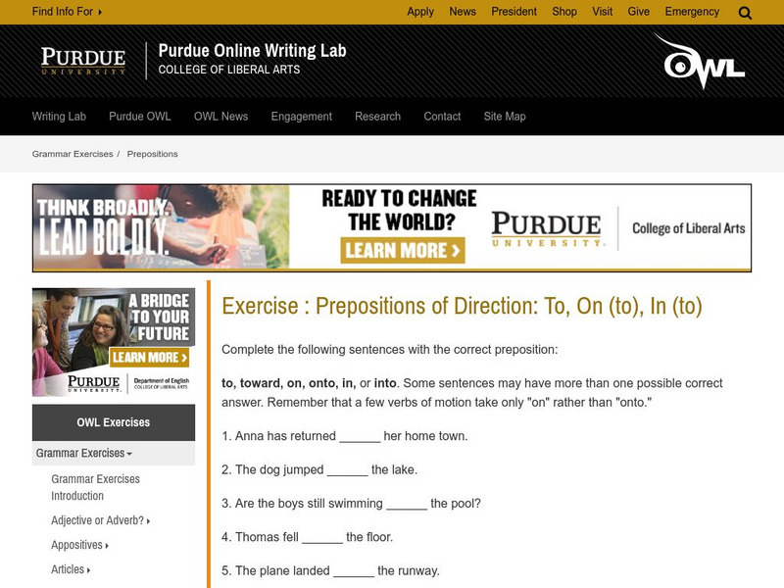Screen dimensions: 784x588
Task: Open Grammar Exercises Introduction
Action: [x=95, y=487]
